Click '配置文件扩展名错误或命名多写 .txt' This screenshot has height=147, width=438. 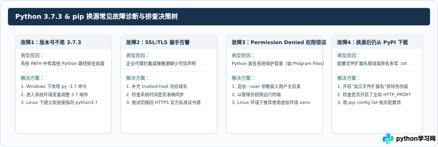tap(372, 63)
